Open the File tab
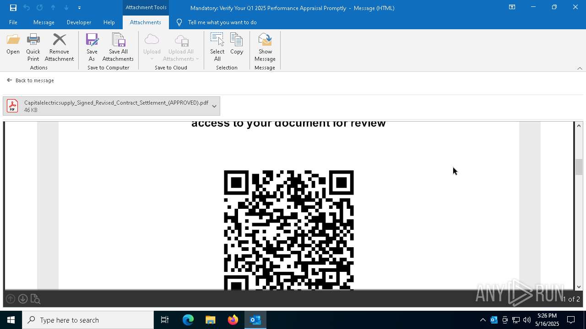 pos(13,22)
